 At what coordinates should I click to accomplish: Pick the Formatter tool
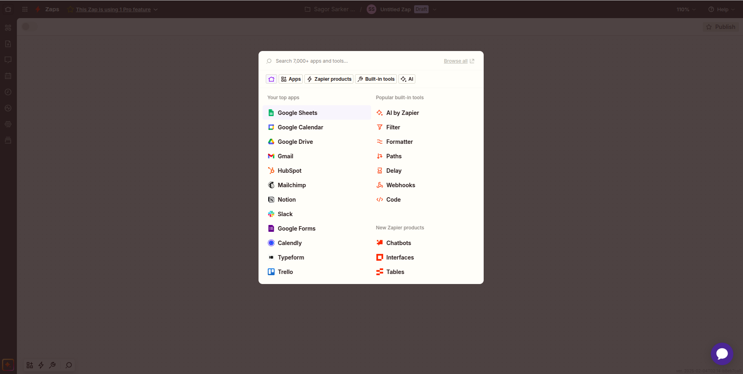425,142
